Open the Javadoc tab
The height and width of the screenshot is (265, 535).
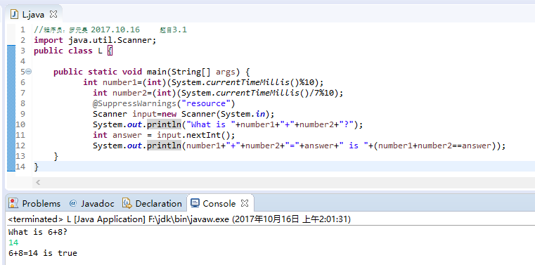point(97,204)
